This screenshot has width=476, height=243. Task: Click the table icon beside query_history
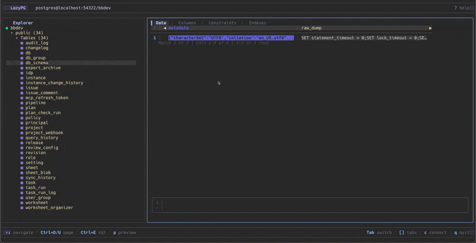23,138
